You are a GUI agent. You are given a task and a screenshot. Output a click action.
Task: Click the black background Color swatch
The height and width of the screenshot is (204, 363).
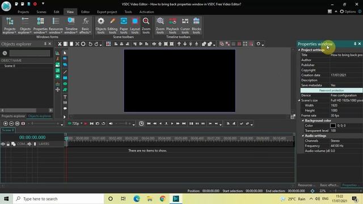click(333, 126)
